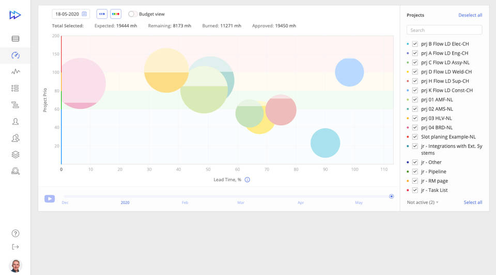Uncheck prj B Flow LD Elec-CH checkbox
Screen dimensions: 496x275
[415, 44]
